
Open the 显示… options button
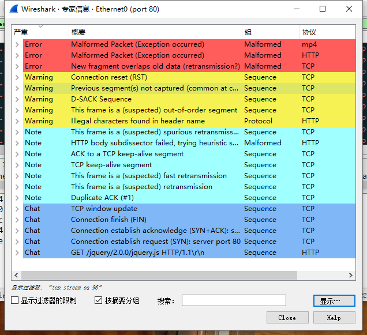334,301
